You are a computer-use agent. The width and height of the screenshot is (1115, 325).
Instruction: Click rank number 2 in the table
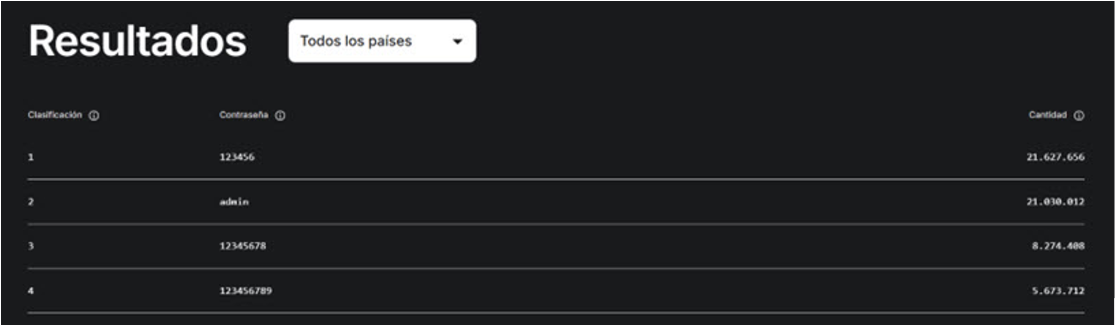click(31, 202)
